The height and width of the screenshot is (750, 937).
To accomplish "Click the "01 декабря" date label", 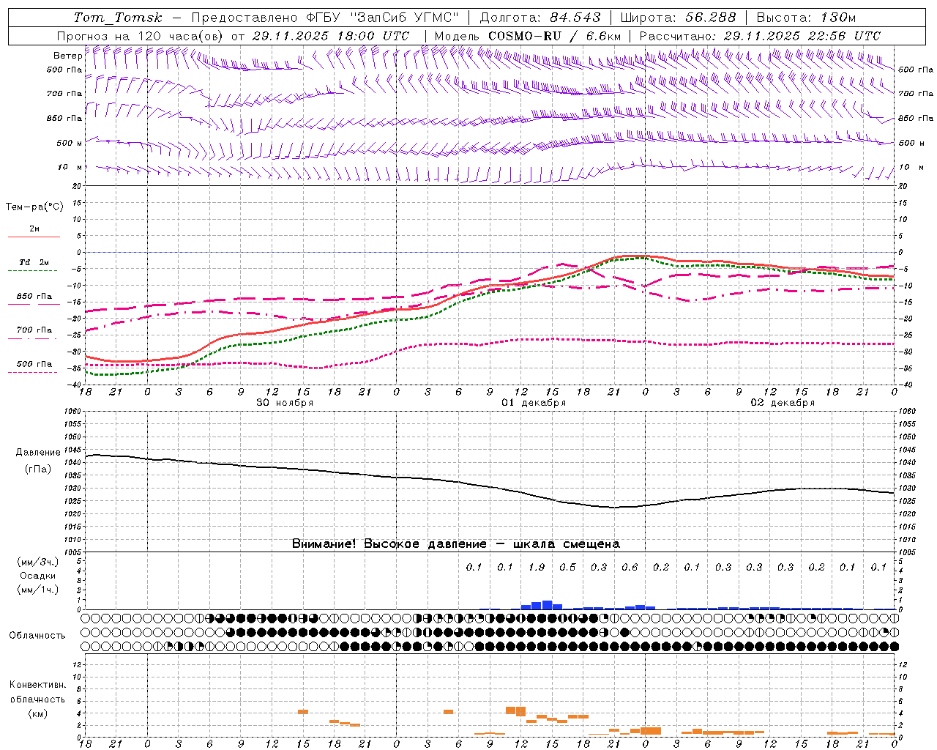I will click(x=534, y=403).
